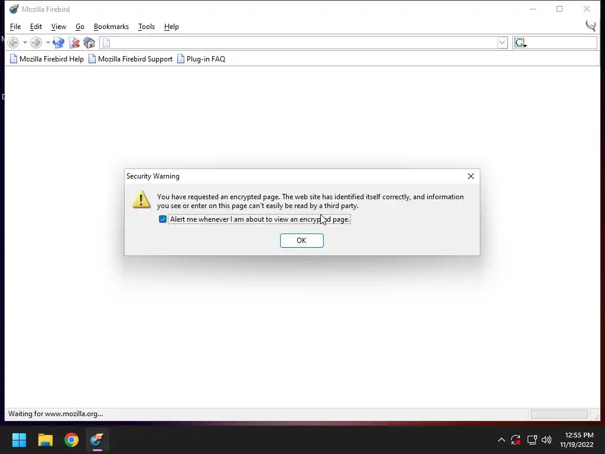Open the sync status tray icon
Image resolution: width=605 pixels, height=454 pixels.
tap(516, 440)
